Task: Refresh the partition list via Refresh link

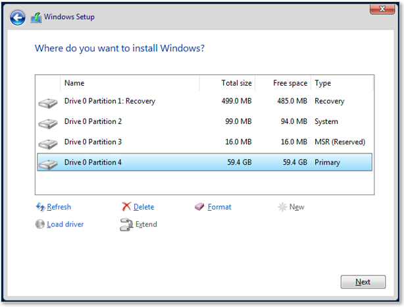Action: 59,207
